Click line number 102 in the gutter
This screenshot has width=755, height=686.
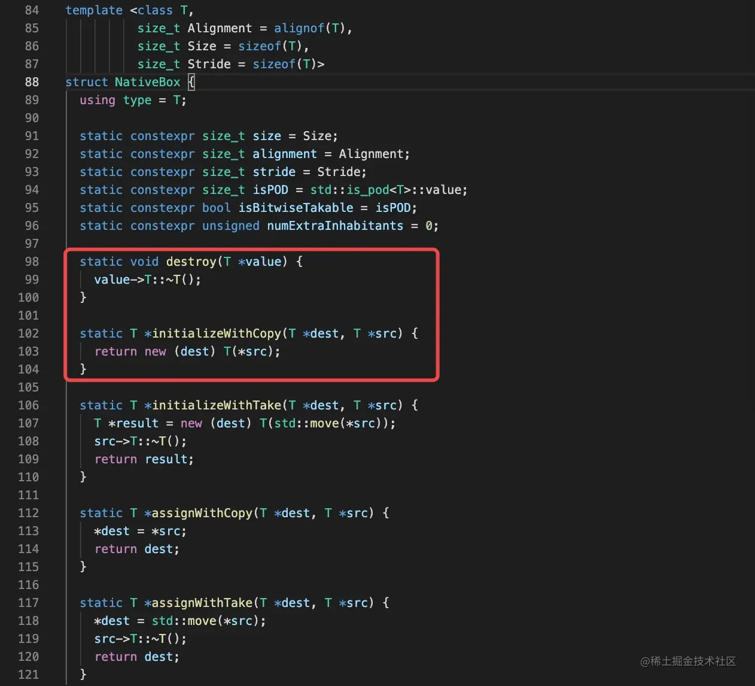tap(28, 333)
